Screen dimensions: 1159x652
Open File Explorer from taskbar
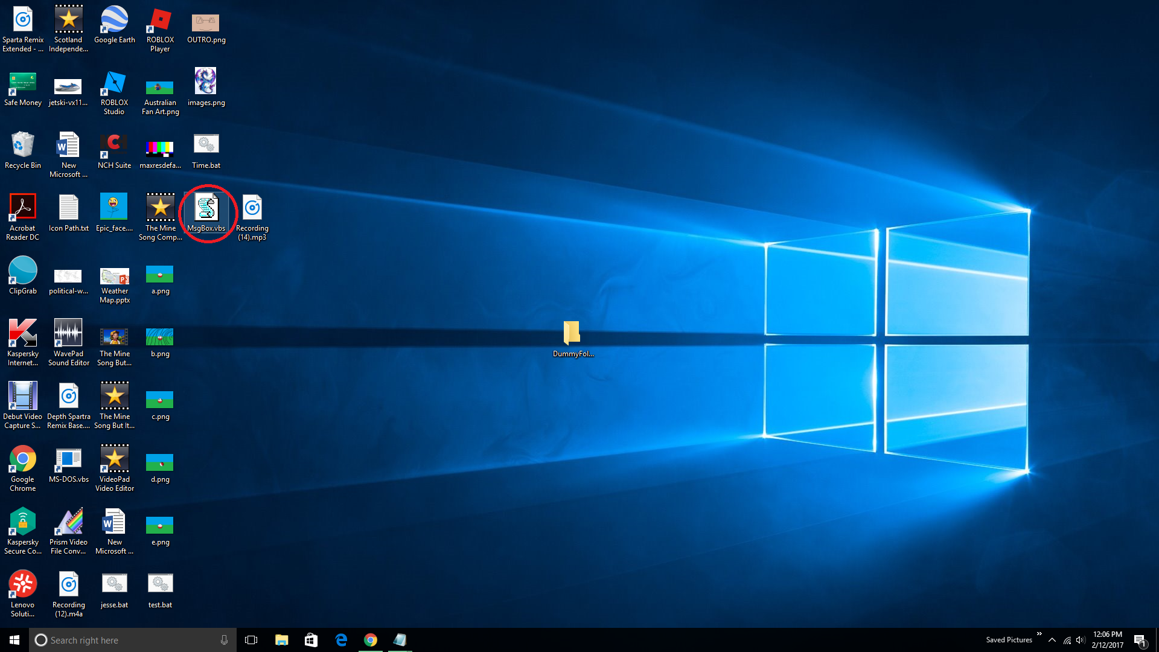[x=281, y=640]
